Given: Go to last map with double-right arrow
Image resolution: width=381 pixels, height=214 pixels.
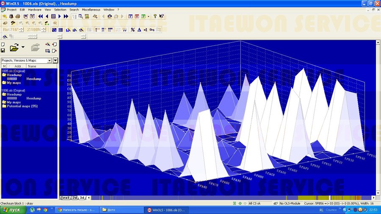Looking at the screenshot, I should [66, 16].
